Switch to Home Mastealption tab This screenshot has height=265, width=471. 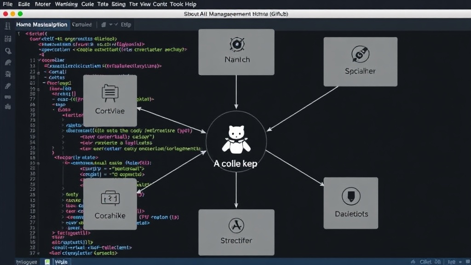42,25
